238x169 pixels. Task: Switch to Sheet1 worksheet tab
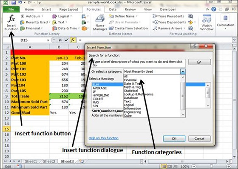click(x=31, y=161)
